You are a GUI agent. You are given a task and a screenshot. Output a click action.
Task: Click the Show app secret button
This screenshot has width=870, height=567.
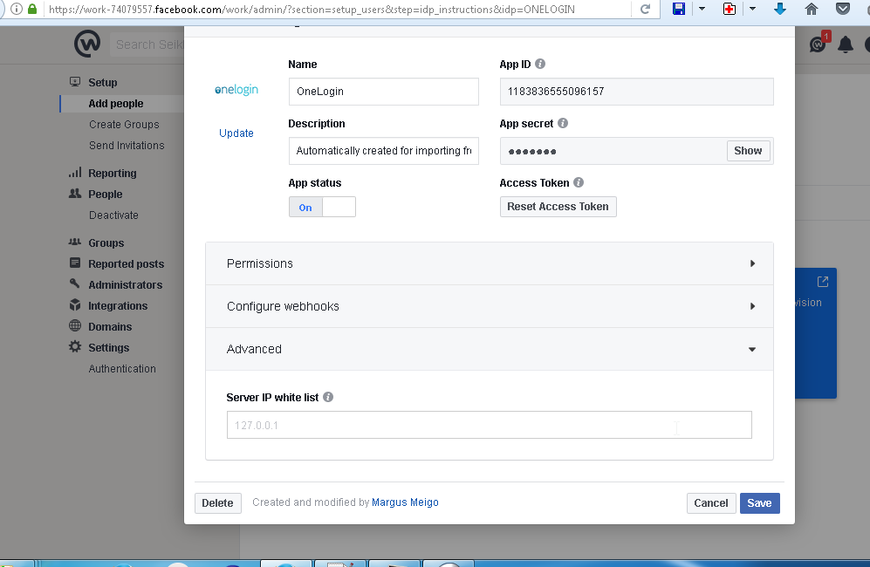coord(748,151)
